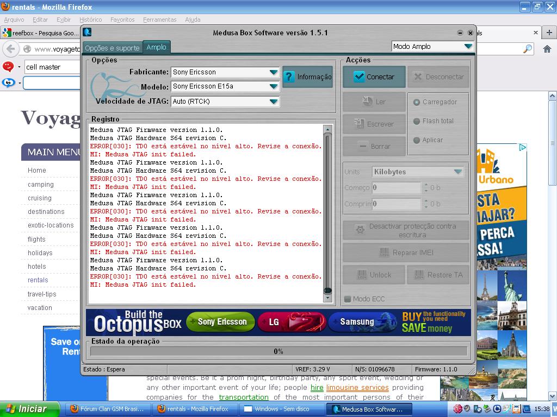Screen dimensions: 557x417
Task: Click the barcode icon on Reparar IMEI
Action: (384, 252)
